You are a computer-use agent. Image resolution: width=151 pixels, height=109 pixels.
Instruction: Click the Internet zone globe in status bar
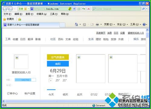pyautogui.click(x=94, y=105)
